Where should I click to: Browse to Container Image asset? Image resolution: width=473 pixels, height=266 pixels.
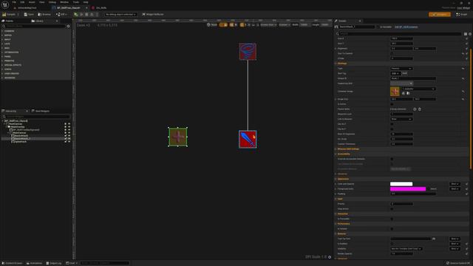pyautogui.click(x=408, y=93)
